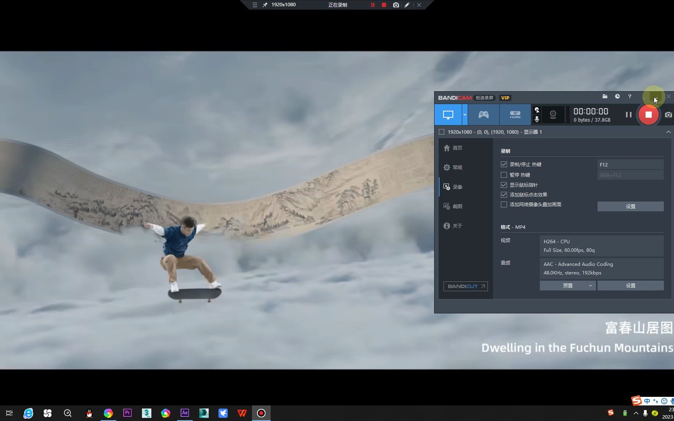Open output folder icon in Bandicam title bar

(x=605, y=96)
